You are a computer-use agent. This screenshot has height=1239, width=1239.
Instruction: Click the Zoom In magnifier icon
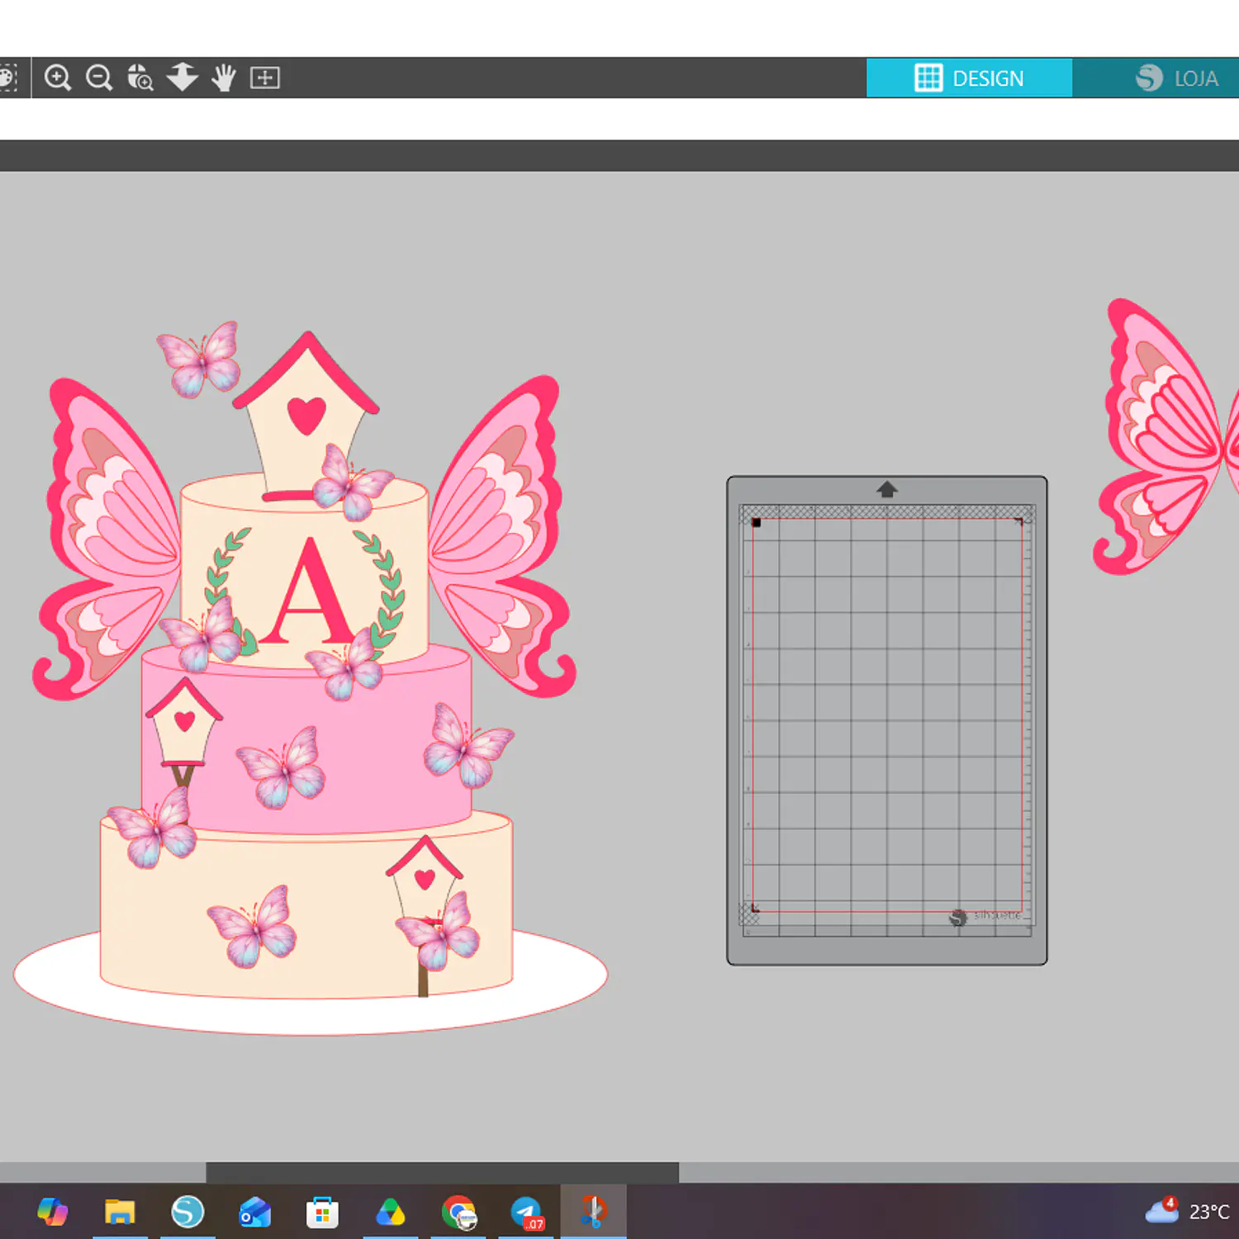pos(58,78)
